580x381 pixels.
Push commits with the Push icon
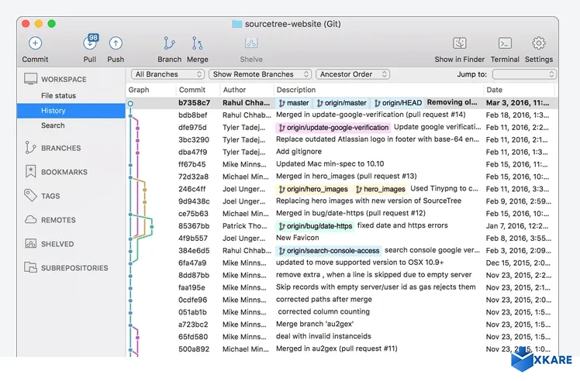click(116, 43)
